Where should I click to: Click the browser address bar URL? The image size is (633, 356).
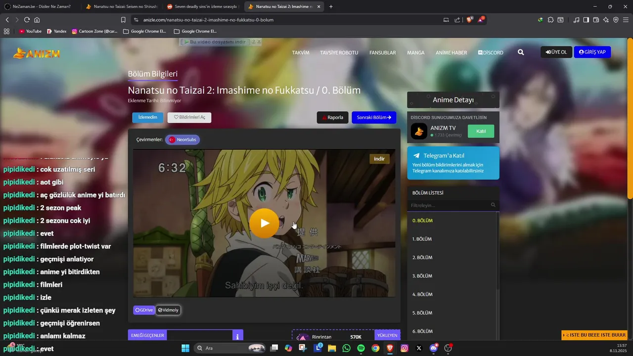click(208, 20)
